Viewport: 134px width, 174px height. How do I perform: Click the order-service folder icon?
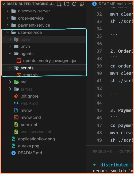point(14,18)
